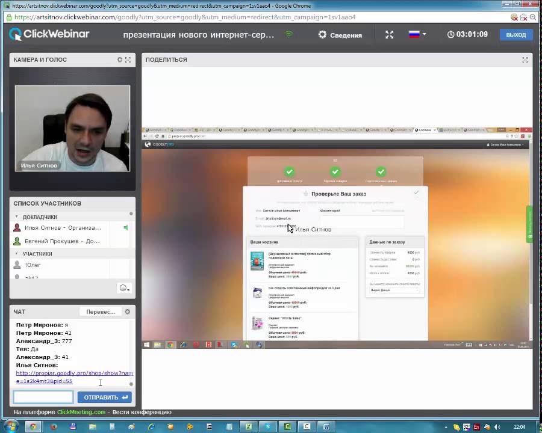Expand the Камера и голос panel
The height and width of the screenshot is (433, 542).
[x=128, y=60]
